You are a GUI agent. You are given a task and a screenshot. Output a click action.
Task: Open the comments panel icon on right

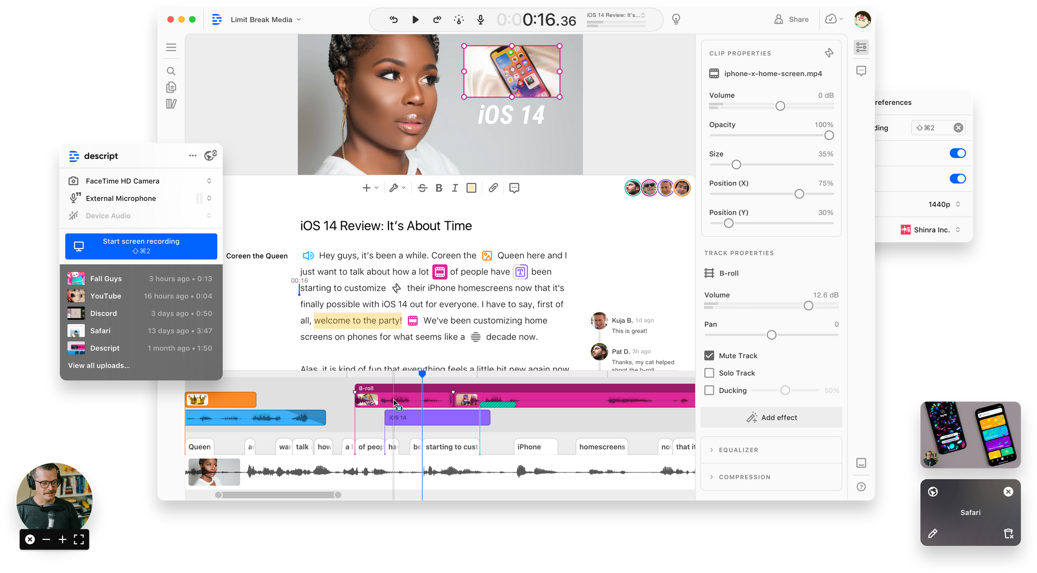pyautogui.click(x=861, y=71)
